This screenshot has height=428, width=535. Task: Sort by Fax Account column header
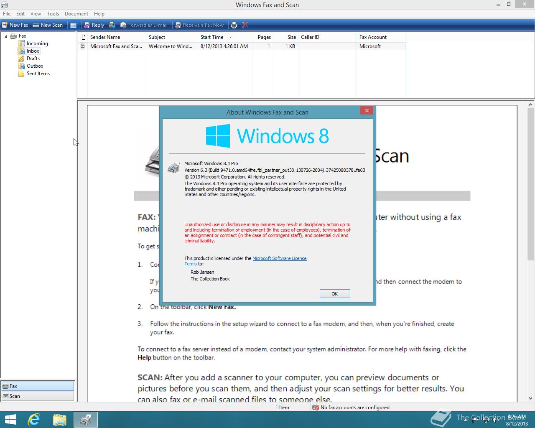coord(381,37)
